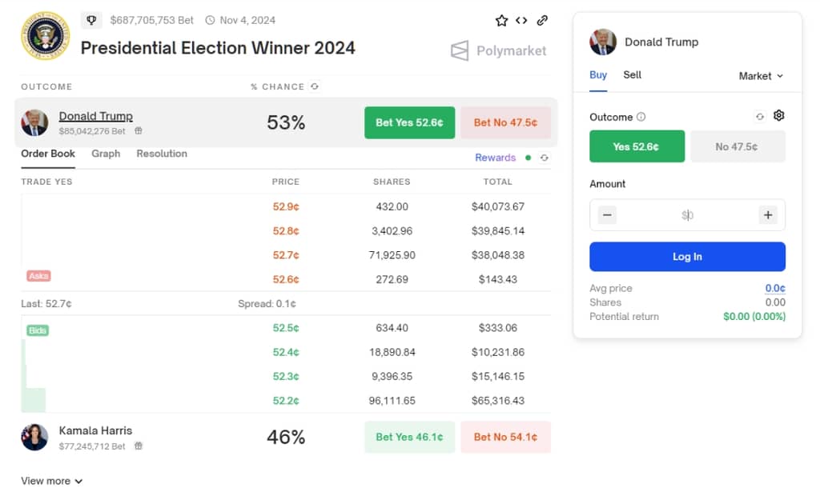
Task: Open embed code brackets icon
Action: pos(521,20)
